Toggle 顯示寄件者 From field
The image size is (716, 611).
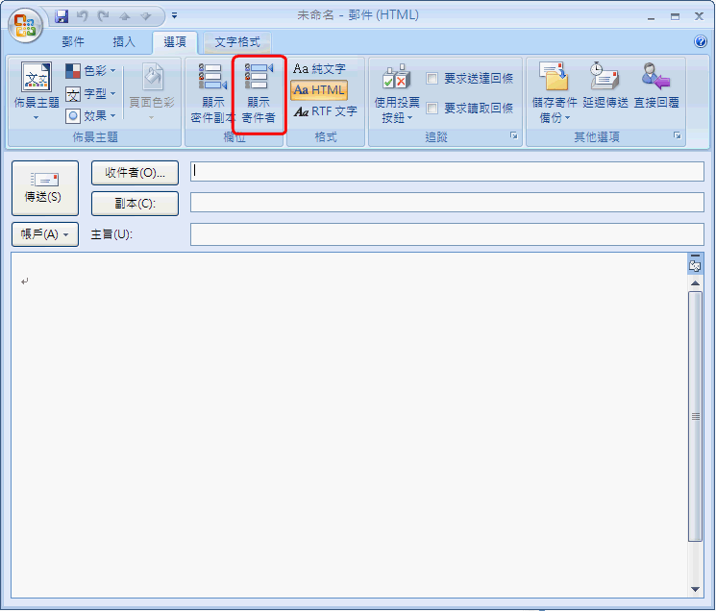click(x=259, y=93)
